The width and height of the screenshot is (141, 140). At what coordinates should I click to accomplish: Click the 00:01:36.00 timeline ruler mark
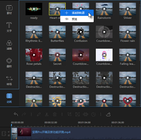(118, 122)
